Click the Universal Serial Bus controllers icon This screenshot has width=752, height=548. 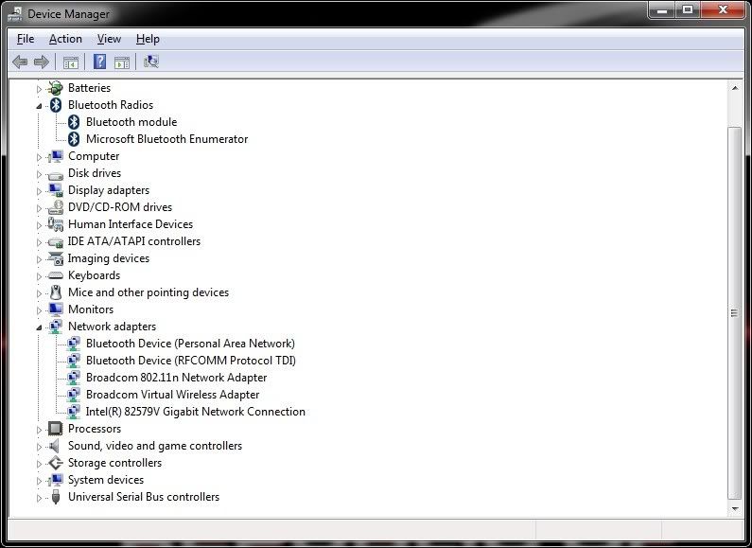(x=56, y=497)
